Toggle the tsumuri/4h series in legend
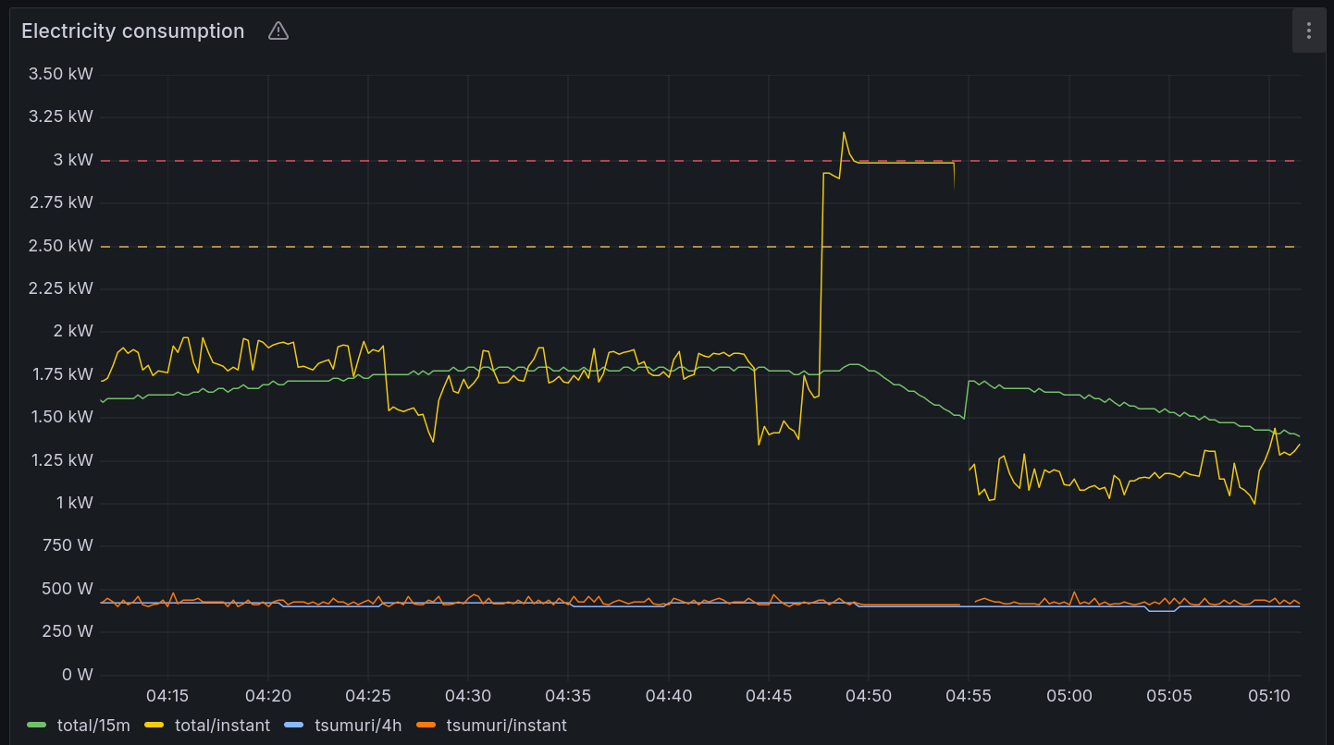This screenshot has width=1334, height=745. point(358,726)
